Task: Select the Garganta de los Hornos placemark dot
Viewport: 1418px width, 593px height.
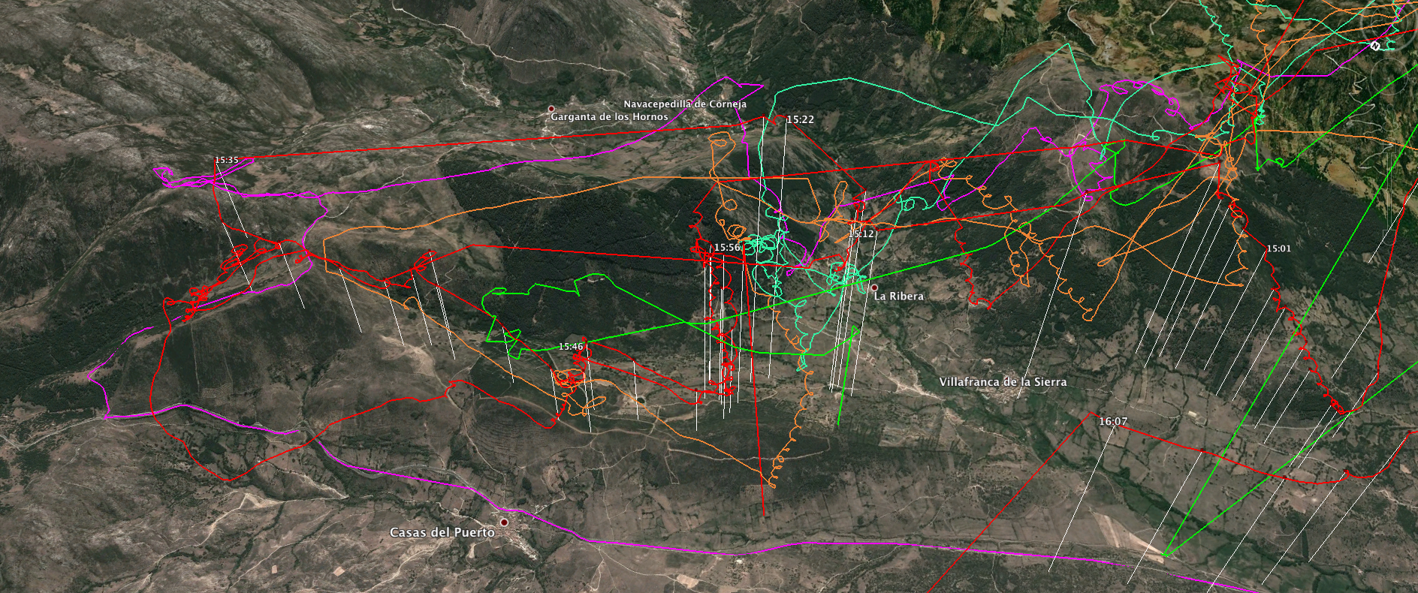Action: coord(551,109)
